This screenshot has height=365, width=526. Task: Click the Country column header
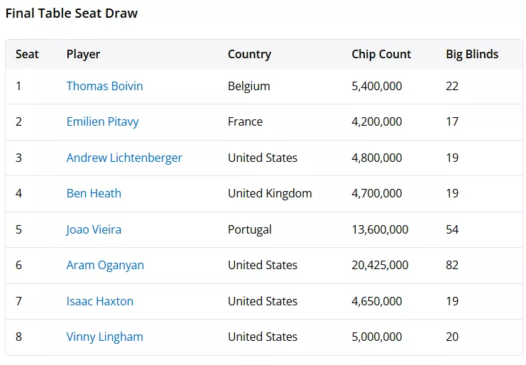tap(249, 55)
